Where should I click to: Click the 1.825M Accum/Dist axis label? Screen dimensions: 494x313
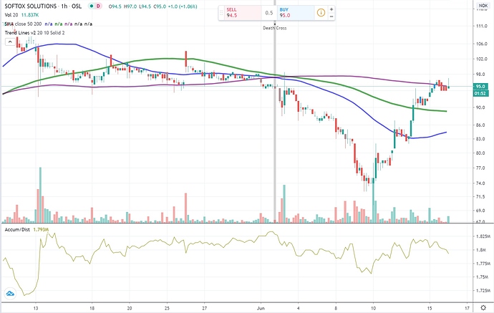coord(483,236)
